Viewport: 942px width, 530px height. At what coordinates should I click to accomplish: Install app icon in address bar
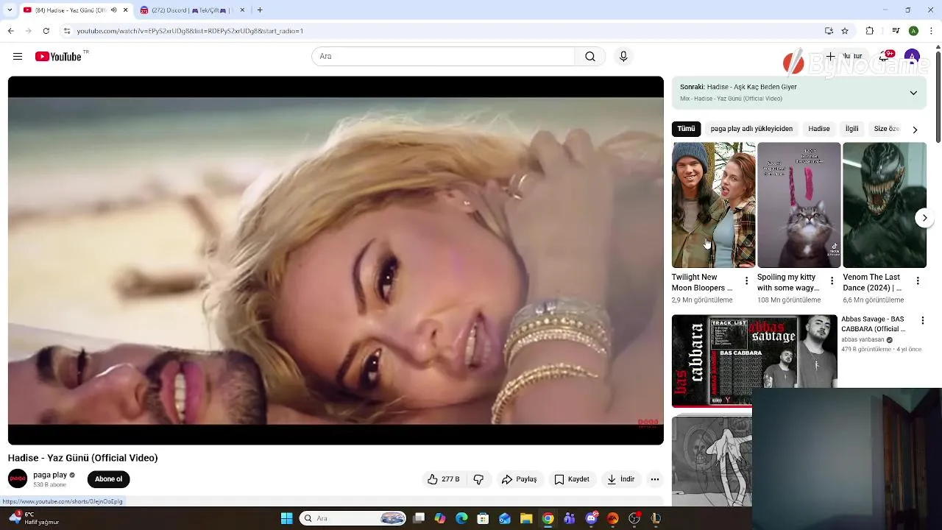coord(829,31)
